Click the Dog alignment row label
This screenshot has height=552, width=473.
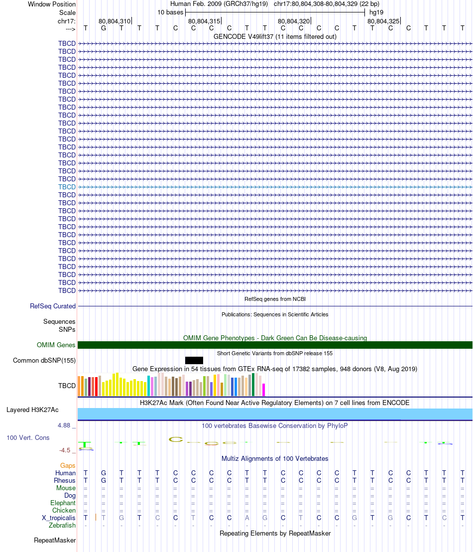[x=70, y=495]
